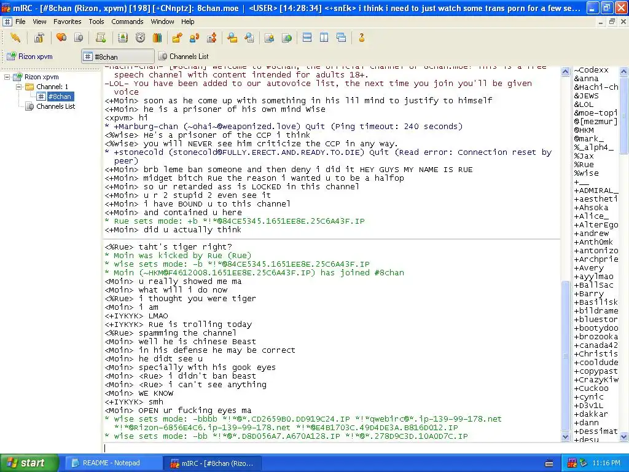Tile windows horizontally via toolbar icon
This screenshot has width=629, height=472.
pos(307,37)
